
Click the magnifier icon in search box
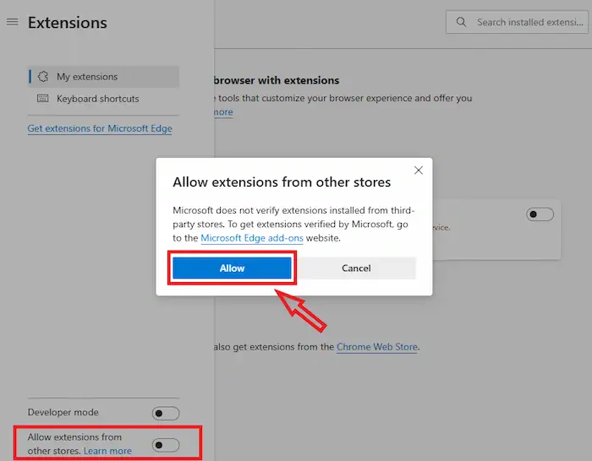point(461,22)
